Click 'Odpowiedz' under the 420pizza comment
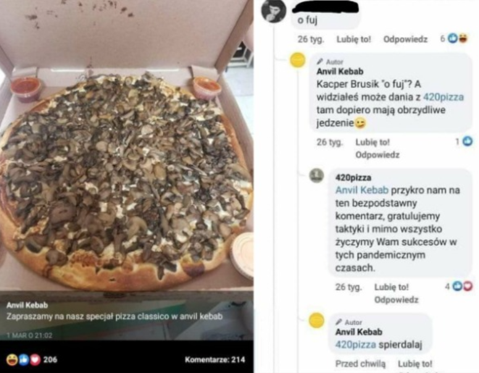The width and height of the screenshot is (479, 373). [x=396, y=300]
